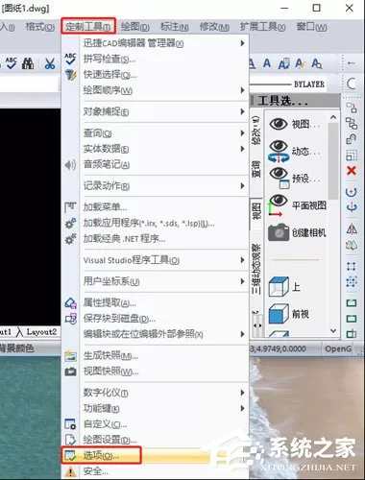Select 平面视图 tool in palette
This screenshot has height=480, width=365.
coord(298,205)
